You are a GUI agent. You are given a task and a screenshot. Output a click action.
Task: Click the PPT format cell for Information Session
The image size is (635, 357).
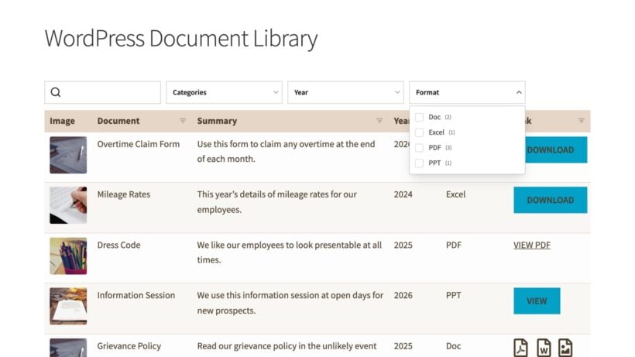point(454,295)
